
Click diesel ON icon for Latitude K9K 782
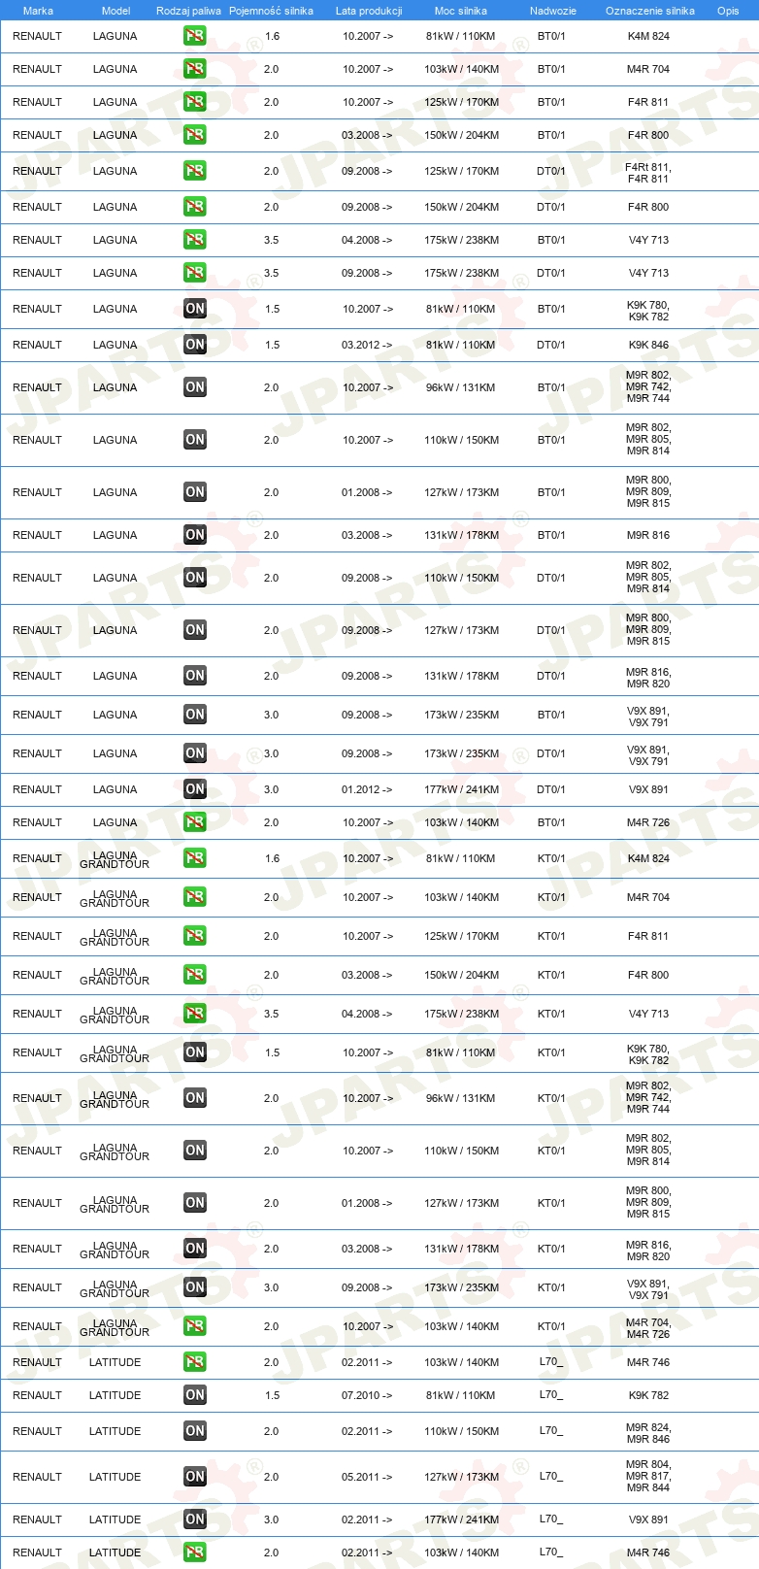195,1395
